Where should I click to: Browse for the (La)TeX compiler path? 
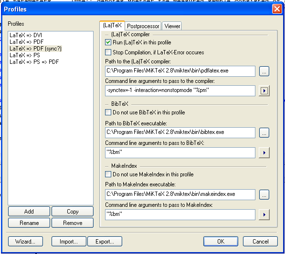coord(264,71)
